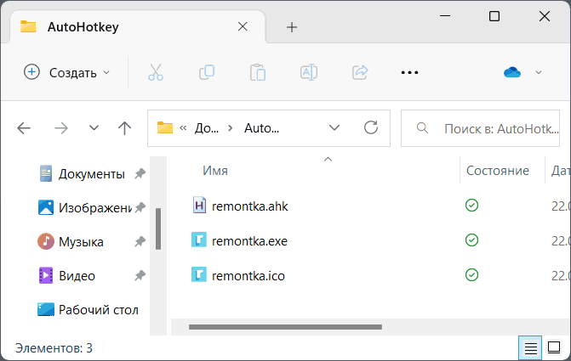
Task: Refresh the AutoHotkey folder view
Action: 371,127
